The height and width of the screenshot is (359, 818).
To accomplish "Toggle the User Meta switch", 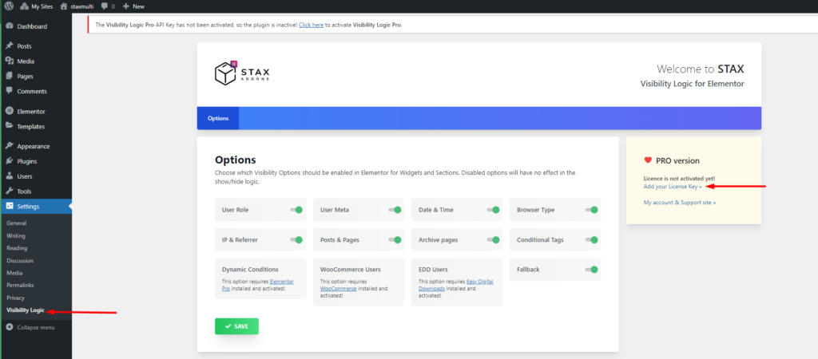I will click(x=395, y=210).
